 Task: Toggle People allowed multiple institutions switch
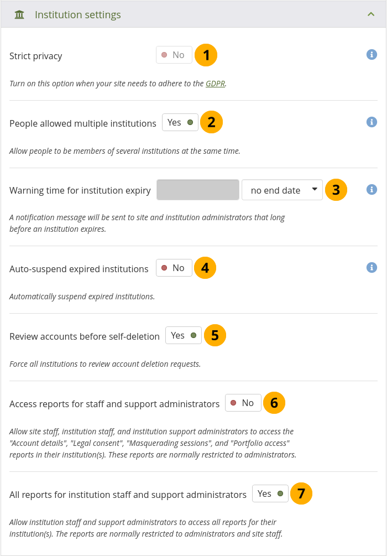point(180,122)
